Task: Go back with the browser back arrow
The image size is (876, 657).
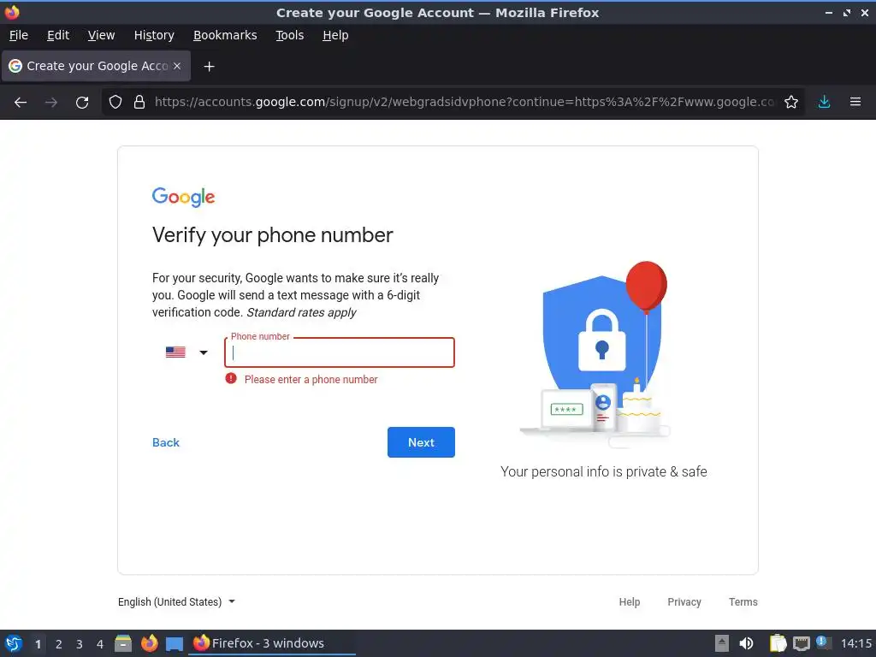Action: click(21, 103)
